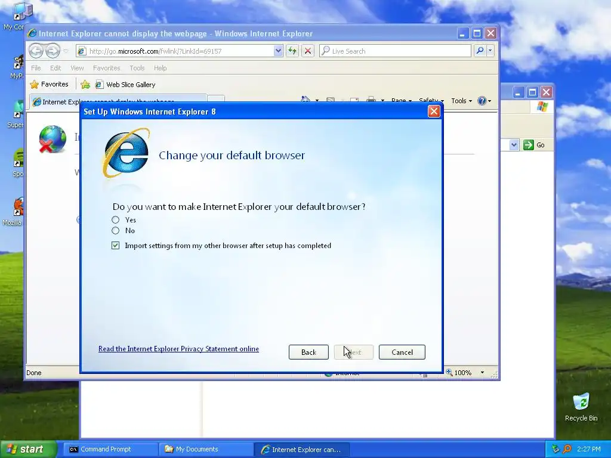
Task: Click the Back button in setup dialog
Action: [x=308, y=352]
